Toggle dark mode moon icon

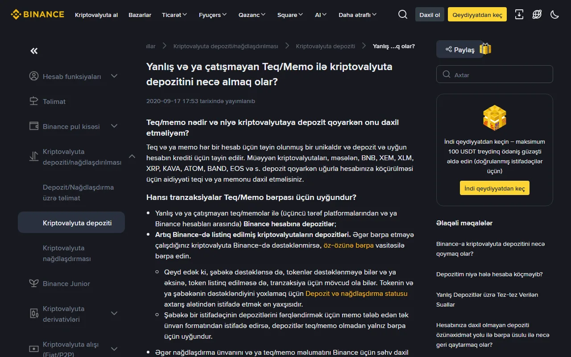pos(555,15)
